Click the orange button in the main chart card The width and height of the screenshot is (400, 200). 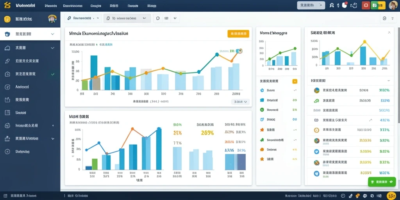pyautogui.click(x=238, y=34)
